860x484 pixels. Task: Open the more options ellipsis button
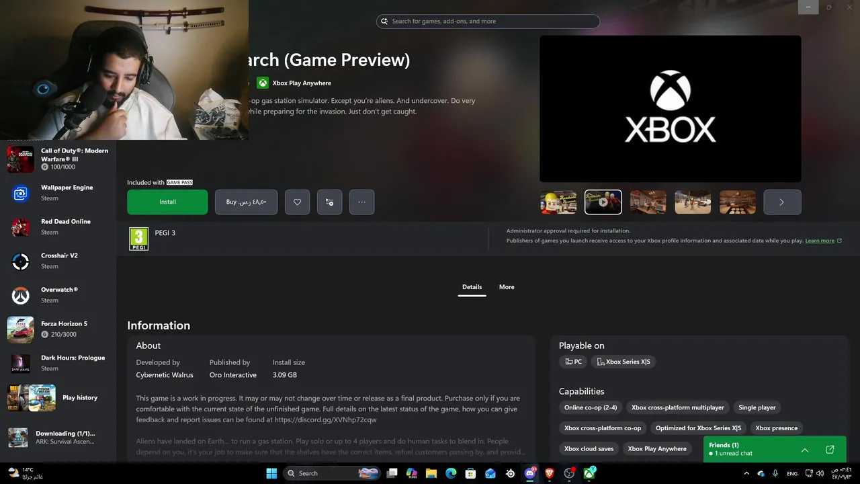(x=361, y=202)
